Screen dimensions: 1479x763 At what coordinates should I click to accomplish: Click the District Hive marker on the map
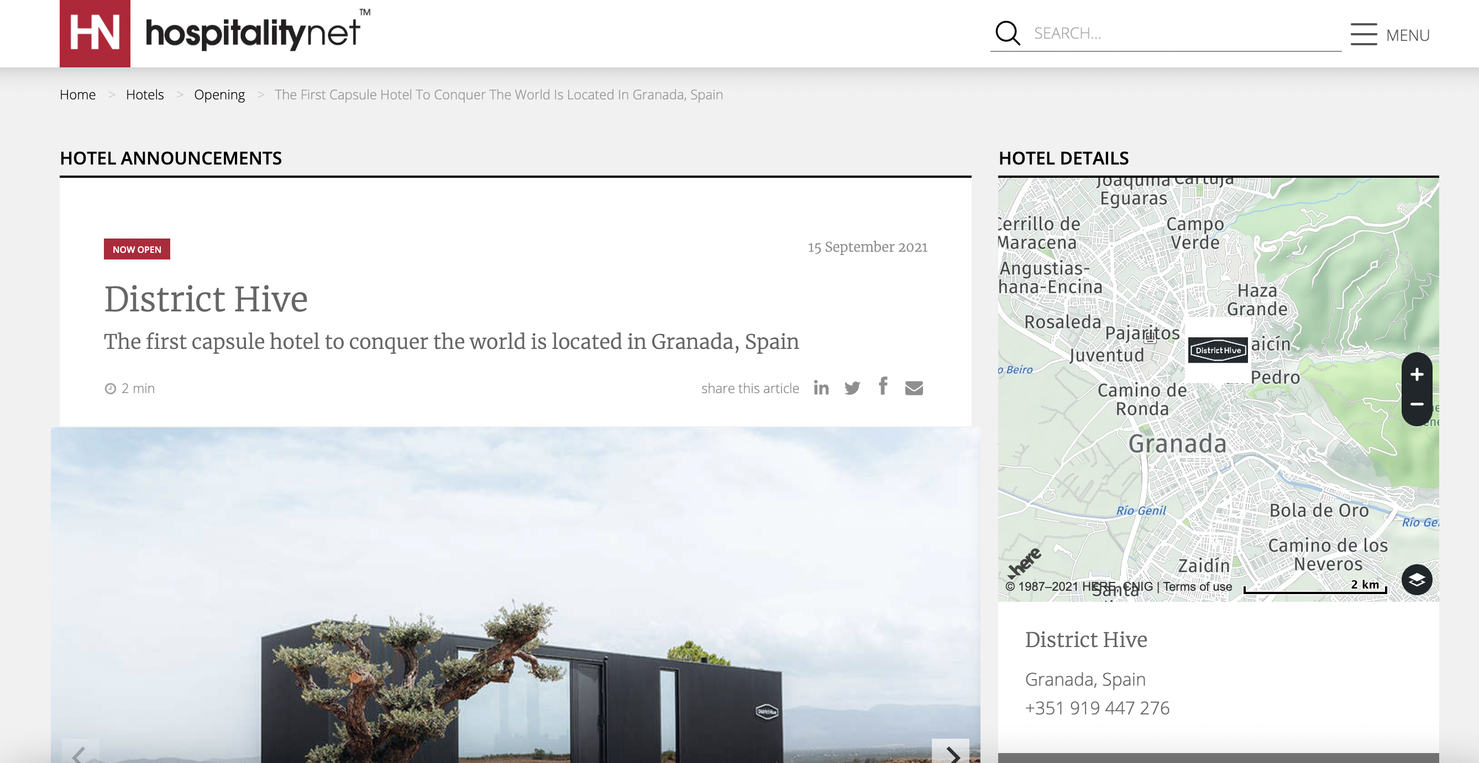1218,351
